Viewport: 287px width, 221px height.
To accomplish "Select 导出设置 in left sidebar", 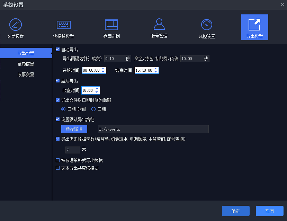I will click(26, 53).
